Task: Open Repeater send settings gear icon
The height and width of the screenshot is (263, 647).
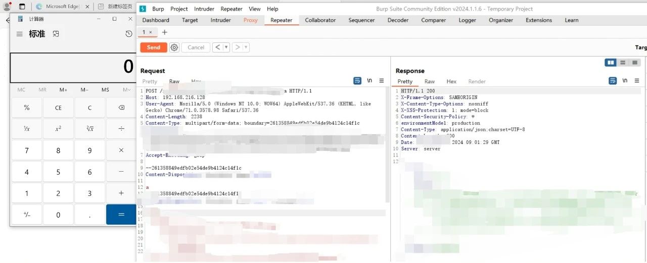Action: pos(174,47)
